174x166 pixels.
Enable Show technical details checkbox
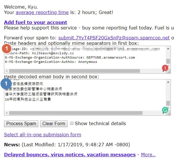click(x=72, y=123)
